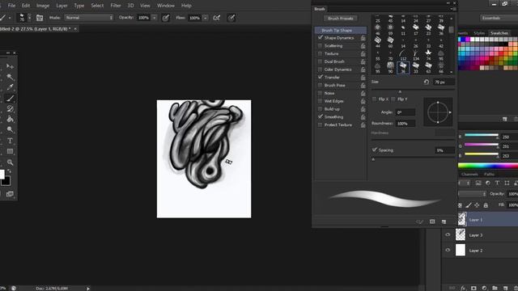This screenshot has height=291, width=518.
Task: Hide Layer 3 using eye icon
Action: click(448, 235)
